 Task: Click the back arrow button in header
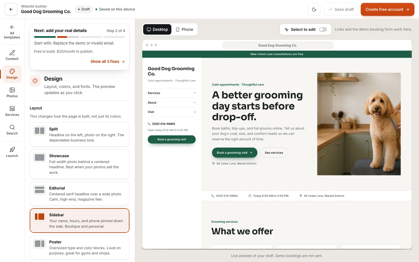[11, 9]
